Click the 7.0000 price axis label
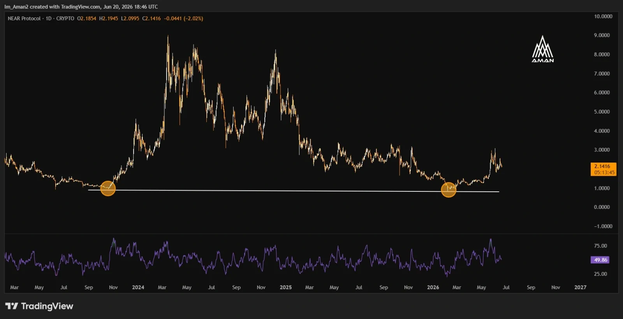623x319 pixels. [x=602, y=74]
